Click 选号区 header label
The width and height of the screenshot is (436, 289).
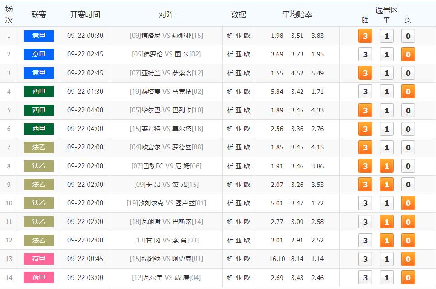click(x=386, y=10)
